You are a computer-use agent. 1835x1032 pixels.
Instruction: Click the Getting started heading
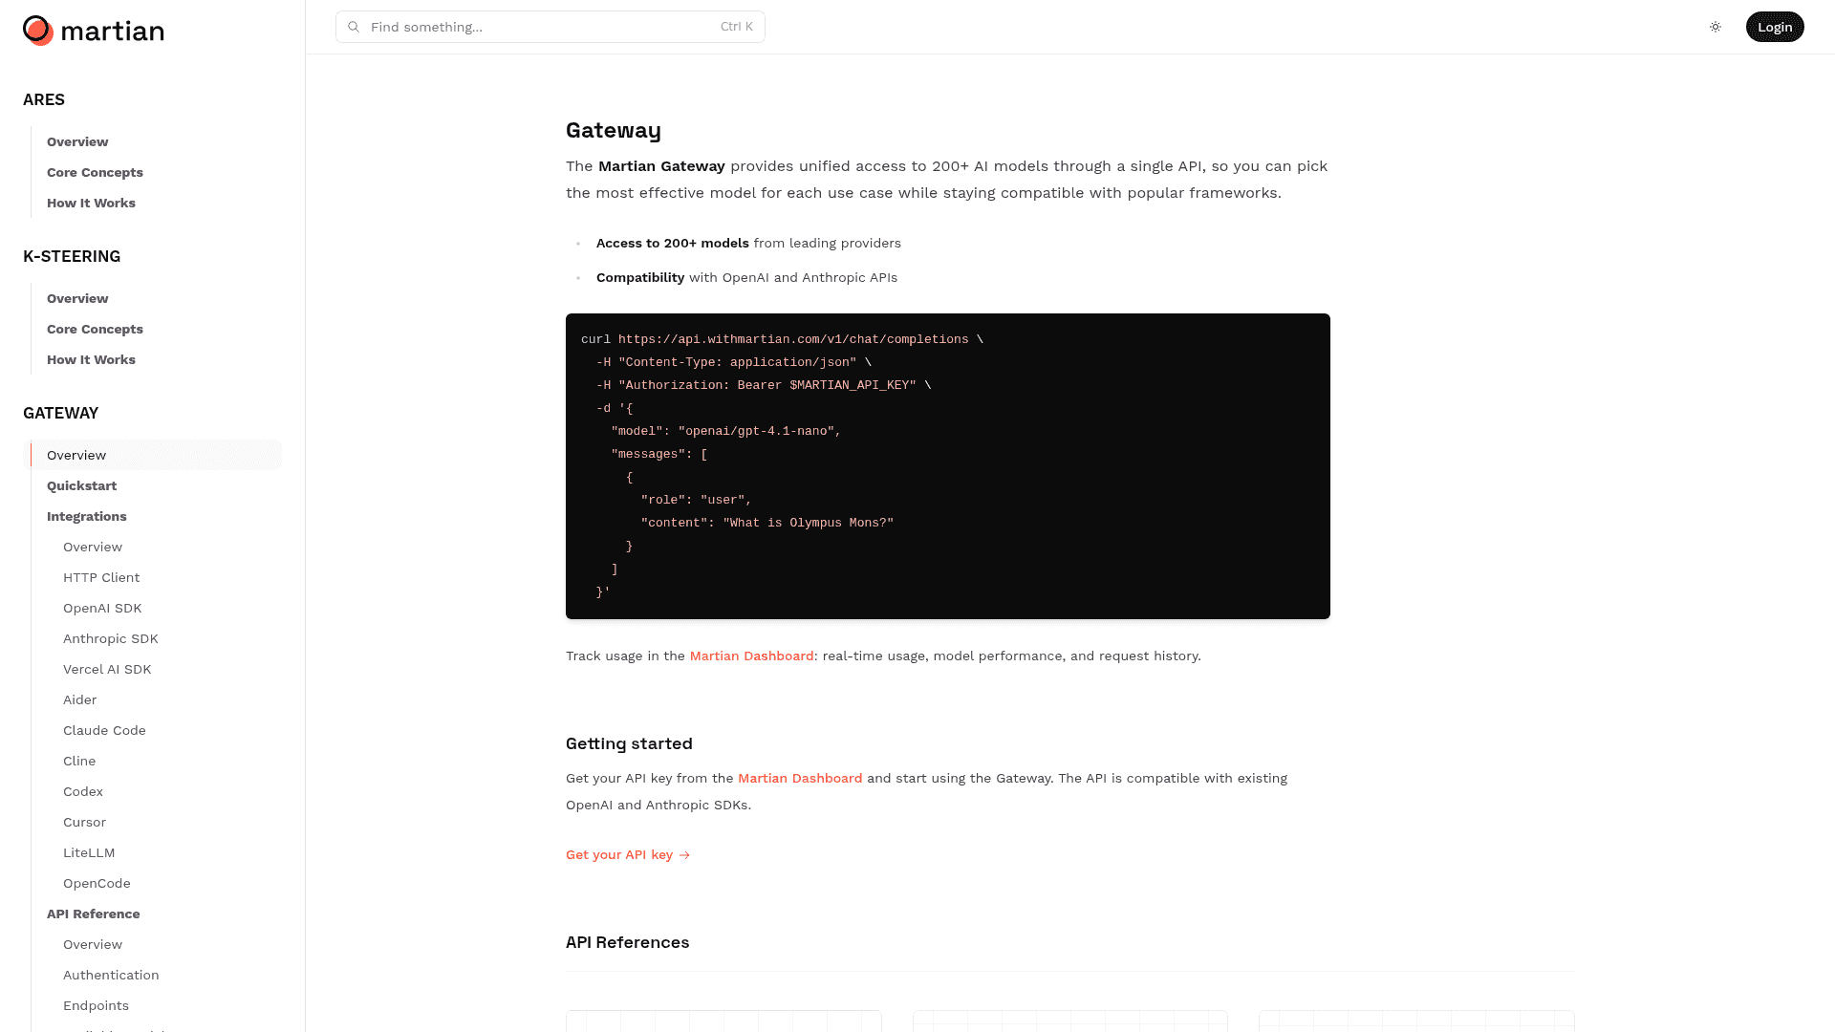click(629, 743)
